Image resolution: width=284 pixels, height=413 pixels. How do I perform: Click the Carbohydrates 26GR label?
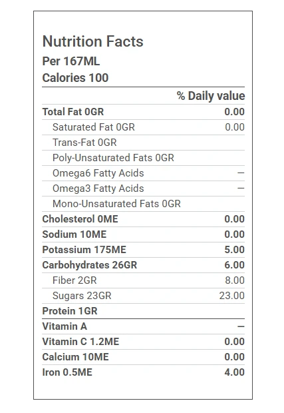tap(90, 265)
